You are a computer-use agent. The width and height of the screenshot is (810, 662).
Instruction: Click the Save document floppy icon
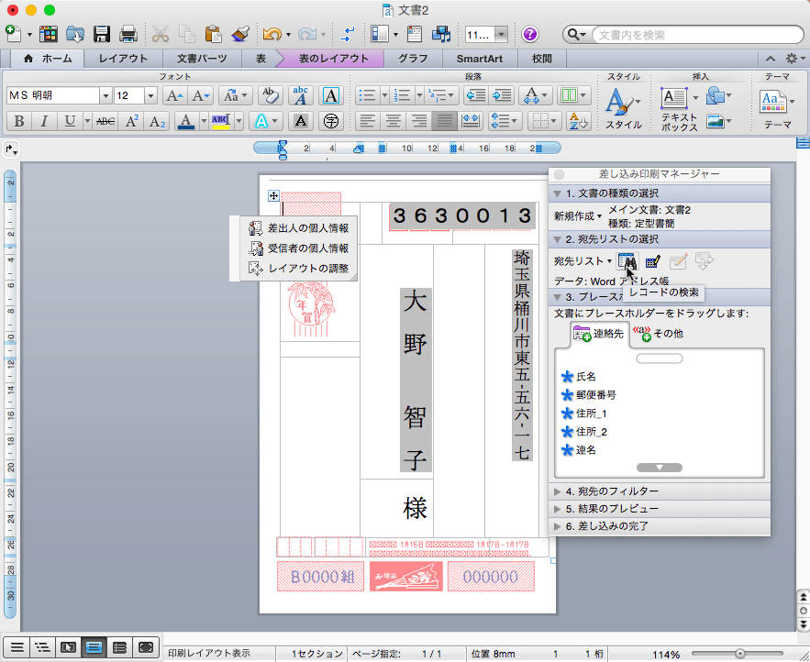point(102,34)
